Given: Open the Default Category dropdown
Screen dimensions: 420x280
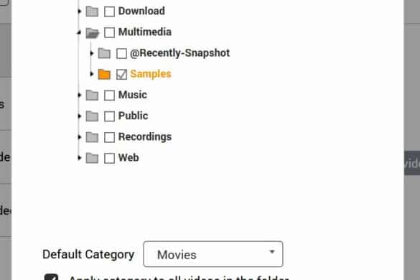Looking at the screenshot, I should pos(213,254).
